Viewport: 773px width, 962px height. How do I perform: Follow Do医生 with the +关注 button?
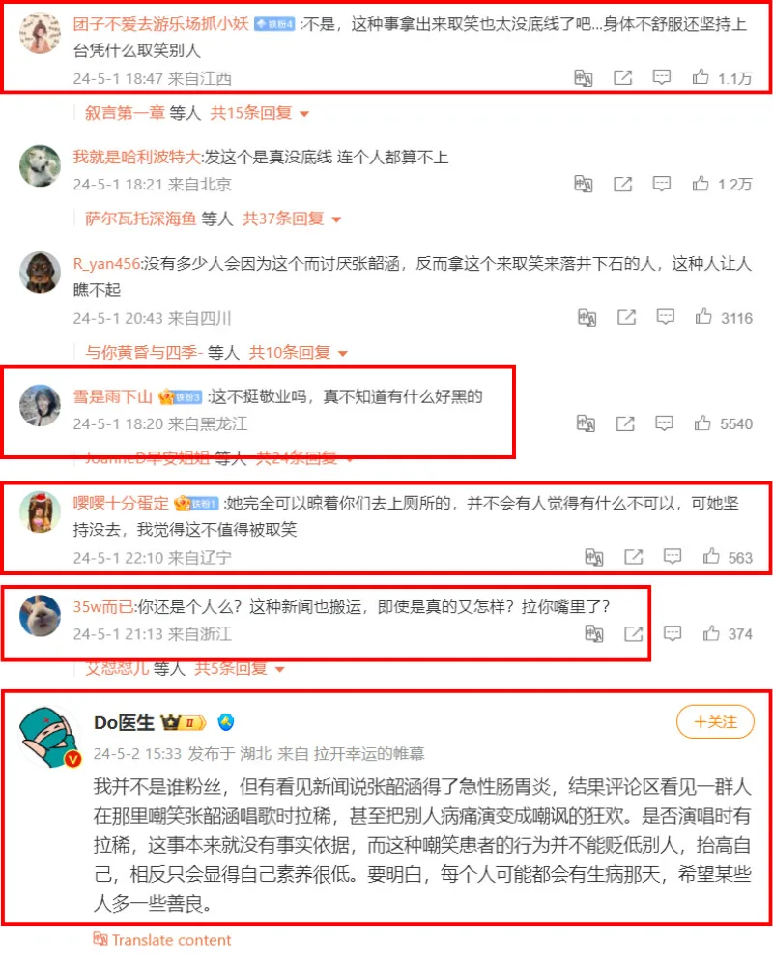[715, 721]
